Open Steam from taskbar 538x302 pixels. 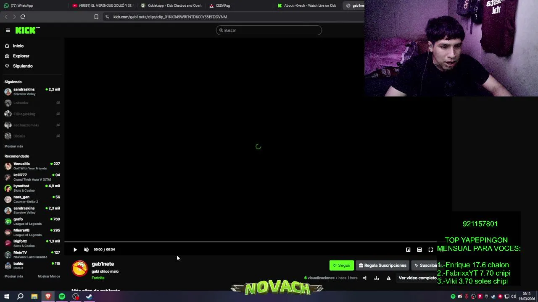89,297
